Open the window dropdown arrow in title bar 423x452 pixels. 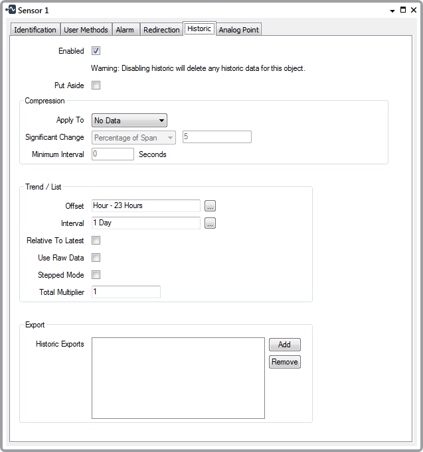392,11
